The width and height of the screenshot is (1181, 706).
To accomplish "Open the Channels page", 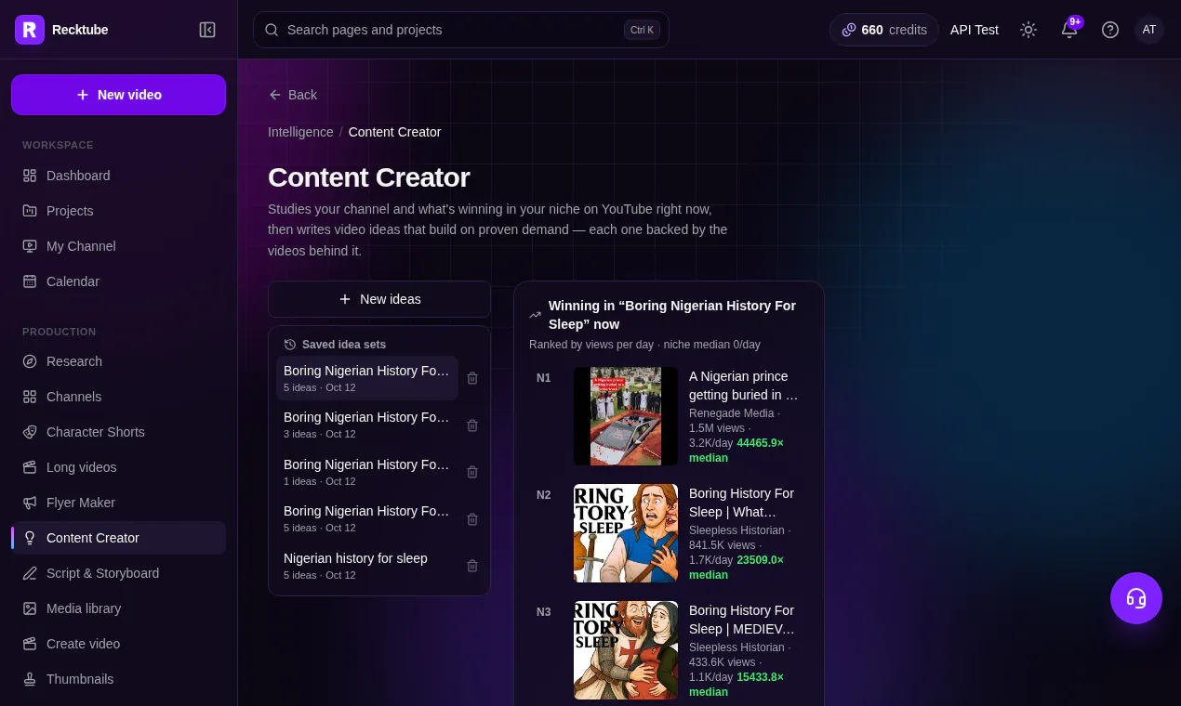I will tap(118, 397).
